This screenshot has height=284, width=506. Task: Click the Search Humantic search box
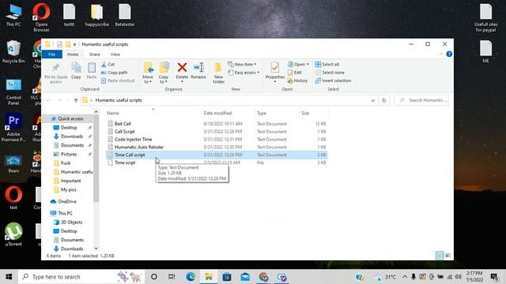[x=421, y=100]
